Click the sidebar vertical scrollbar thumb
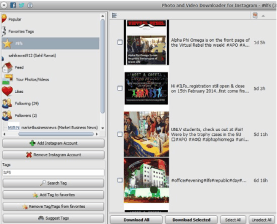This screenshot has width=277, height=224. coord(103,66)
